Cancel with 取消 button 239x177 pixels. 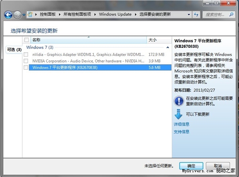(218, 166)
